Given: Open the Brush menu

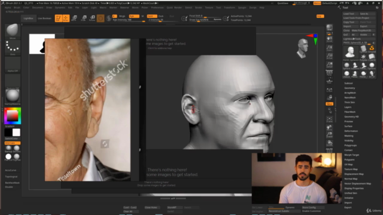Looking at the screenshot, I should (x=17, y=8).
